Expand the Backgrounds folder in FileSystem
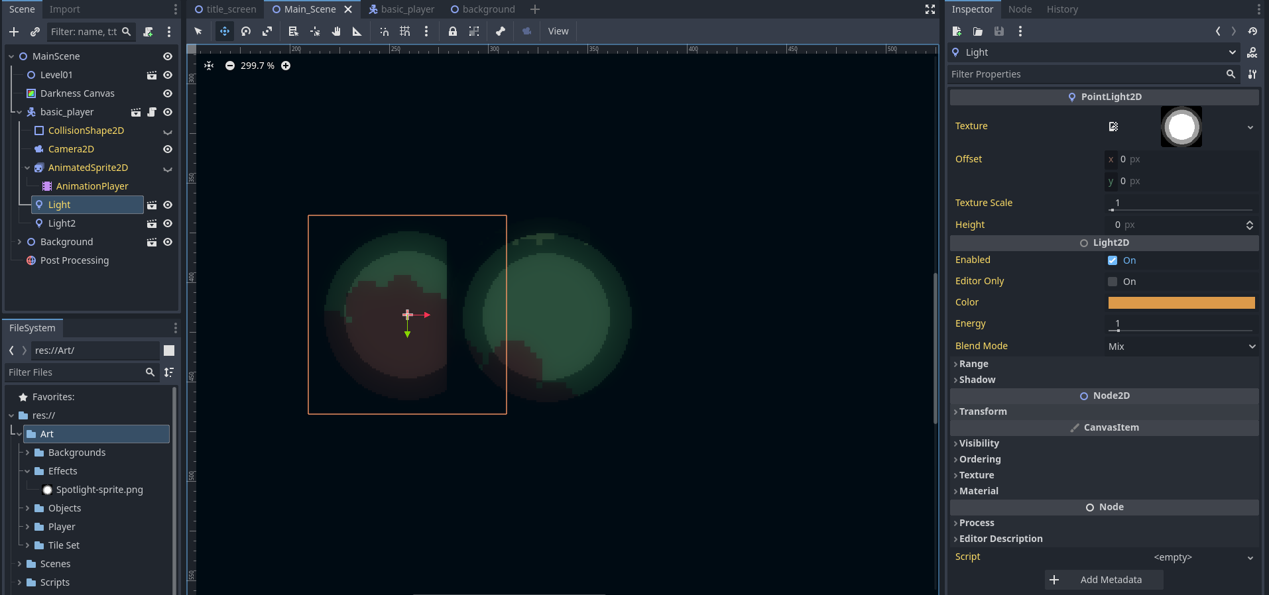The height and width of the screenshot is (595, 1269). pos(27,453)
